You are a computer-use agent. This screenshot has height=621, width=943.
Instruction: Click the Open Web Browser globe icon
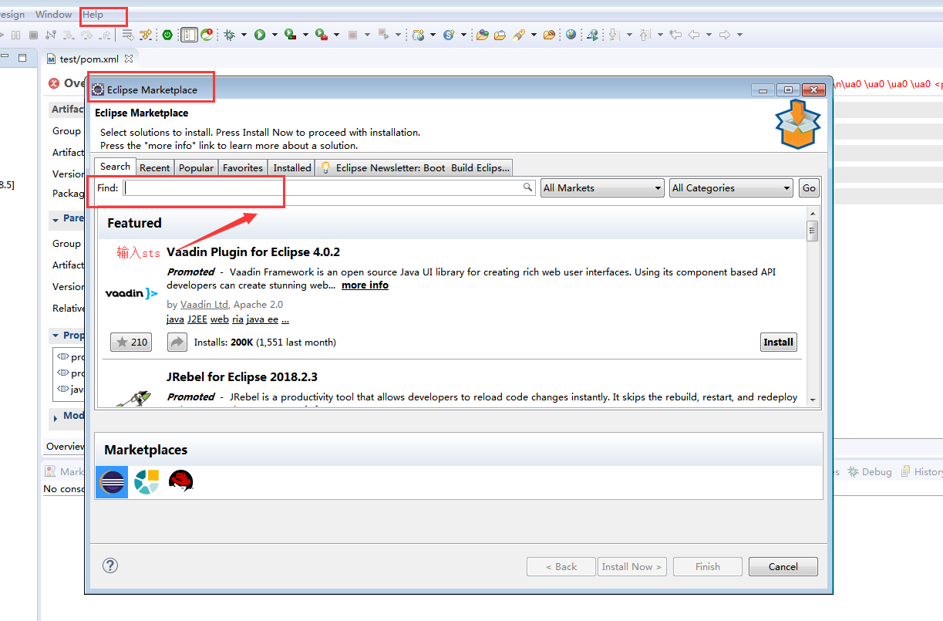coord(571,35)
